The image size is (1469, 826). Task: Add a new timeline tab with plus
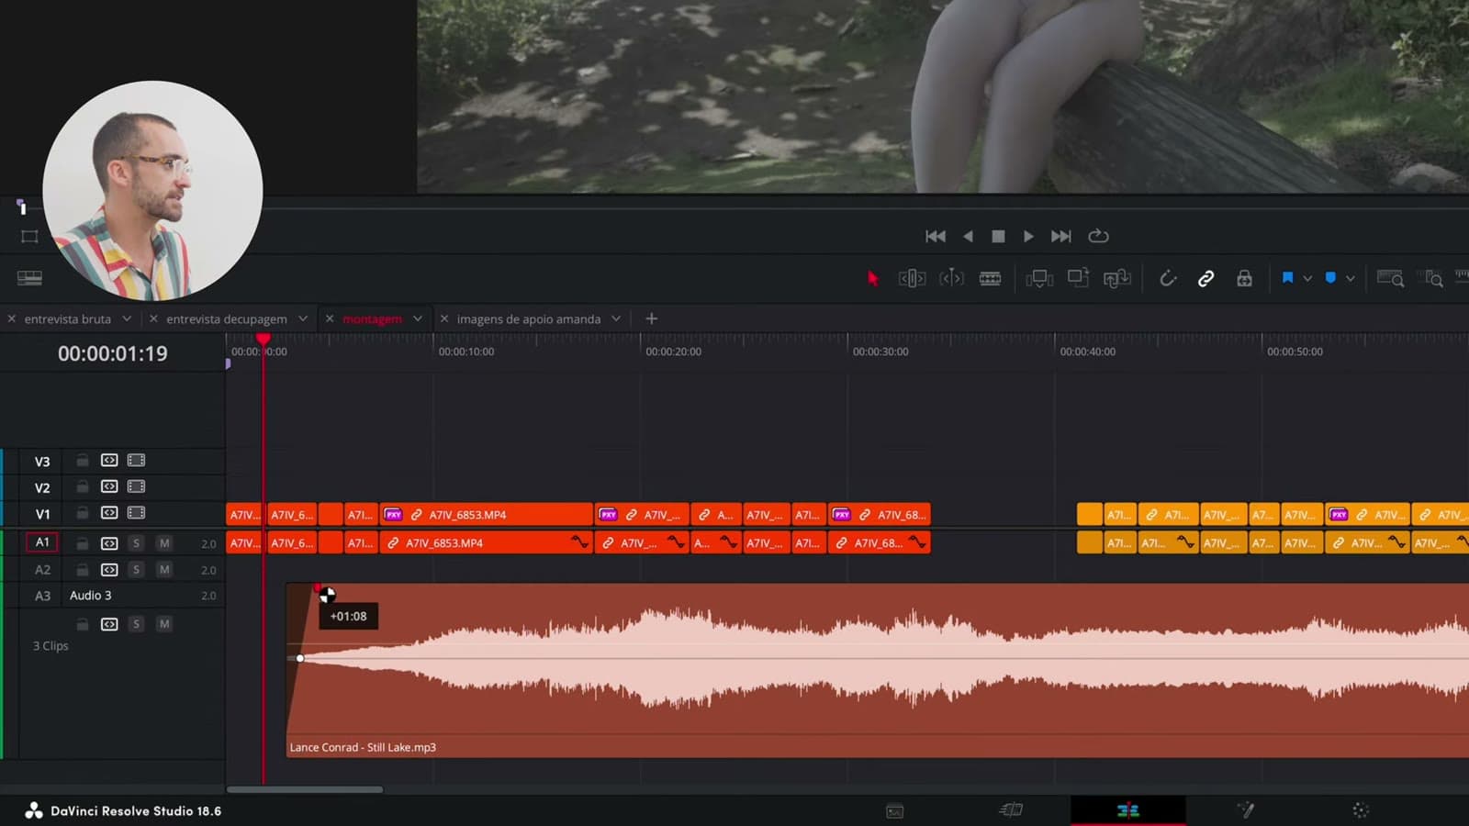[x=651, y=318]
